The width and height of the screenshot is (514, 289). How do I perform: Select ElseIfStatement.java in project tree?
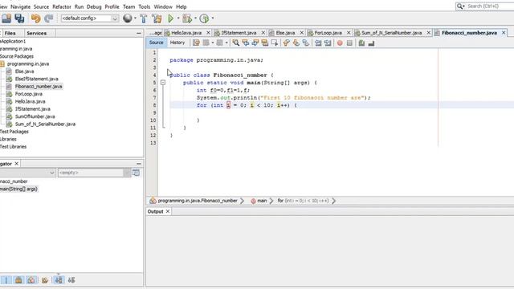pyautogui.click(x=37, y=79)
